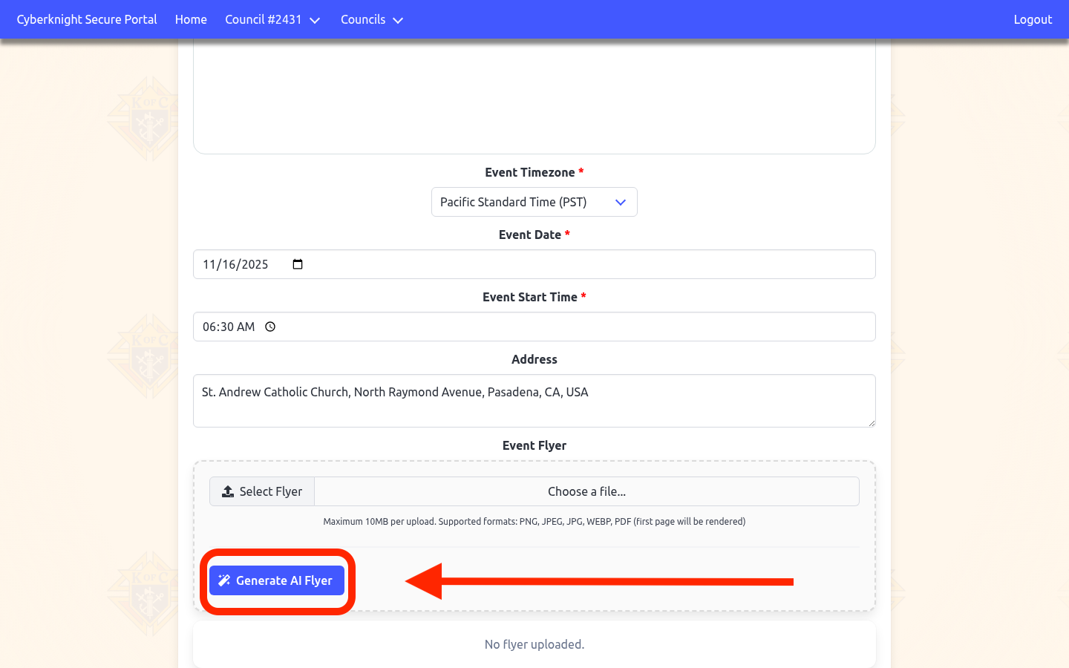Screen dimensions: 1069x668
Task: Grab the Address box resize handle
Action: [871, 422]
